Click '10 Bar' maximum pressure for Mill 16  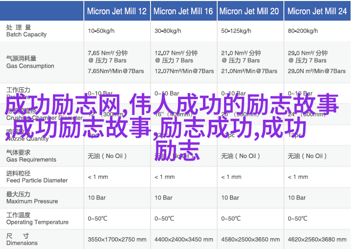[x=163, y=197]
